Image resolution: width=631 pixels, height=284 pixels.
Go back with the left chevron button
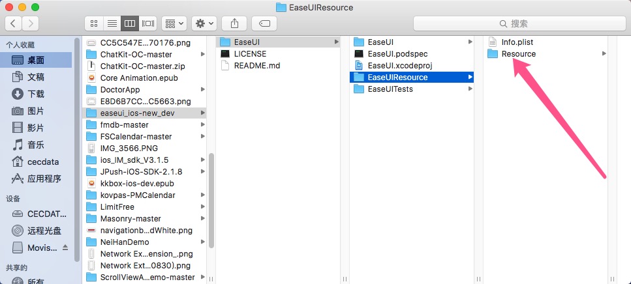coord(13,23)
